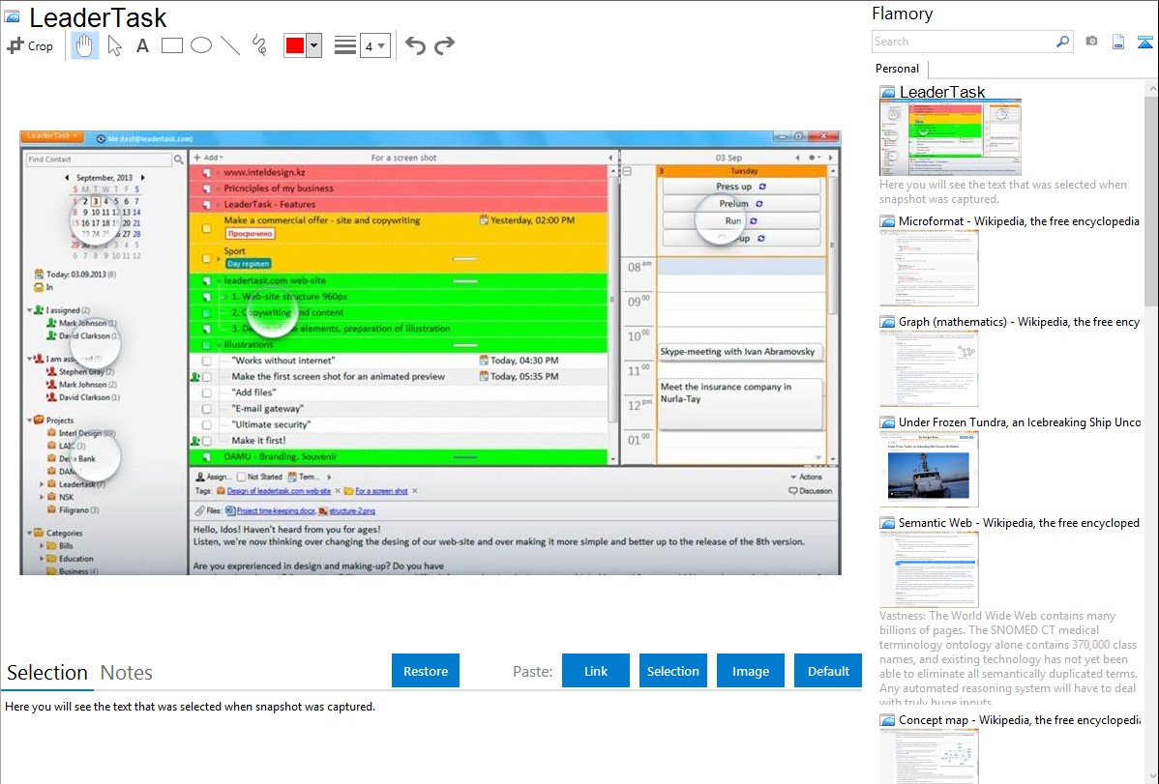1159x784 pixels.
Task: Check the "Works without internet" task box
Action: click(207, 361)
